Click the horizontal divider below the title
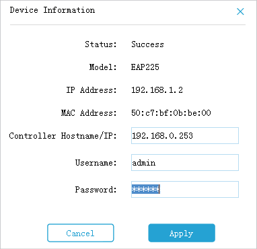 [128, 24]
